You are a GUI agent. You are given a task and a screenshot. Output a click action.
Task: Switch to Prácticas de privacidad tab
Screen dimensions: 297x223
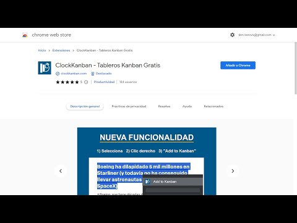click(129, 107)
